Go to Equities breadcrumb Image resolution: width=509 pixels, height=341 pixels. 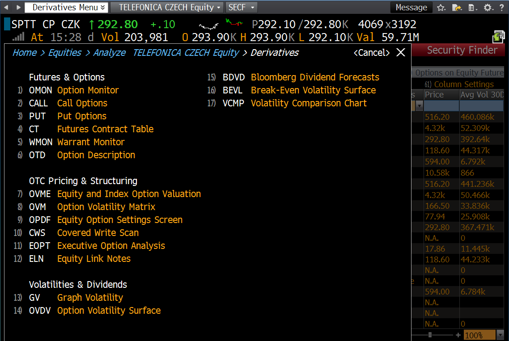click(64, 53)
